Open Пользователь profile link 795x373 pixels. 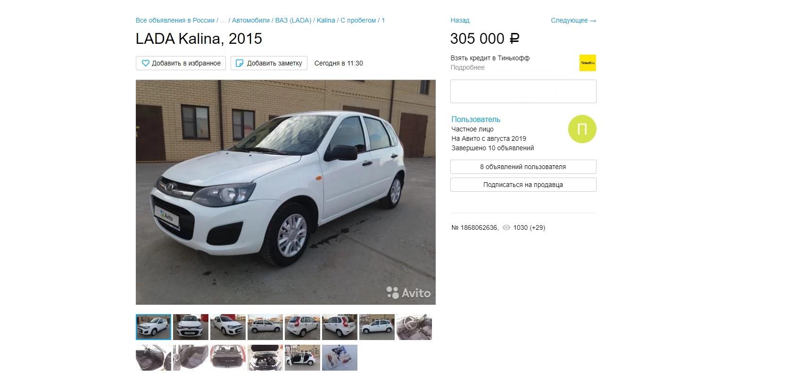476,119
